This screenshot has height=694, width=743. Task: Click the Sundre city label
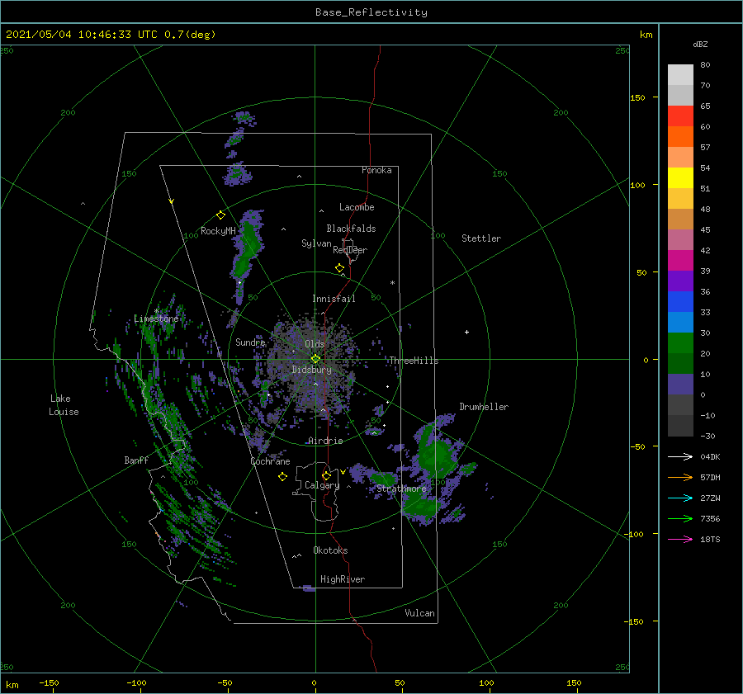[x=250, y=342]
